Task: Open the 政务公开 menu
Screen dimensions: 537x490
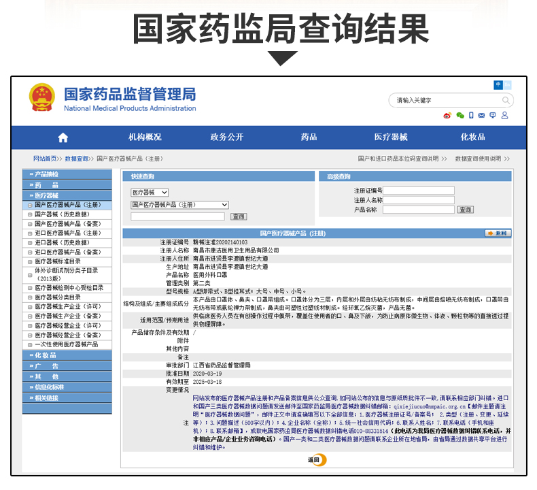Action: tap(227, 137)
